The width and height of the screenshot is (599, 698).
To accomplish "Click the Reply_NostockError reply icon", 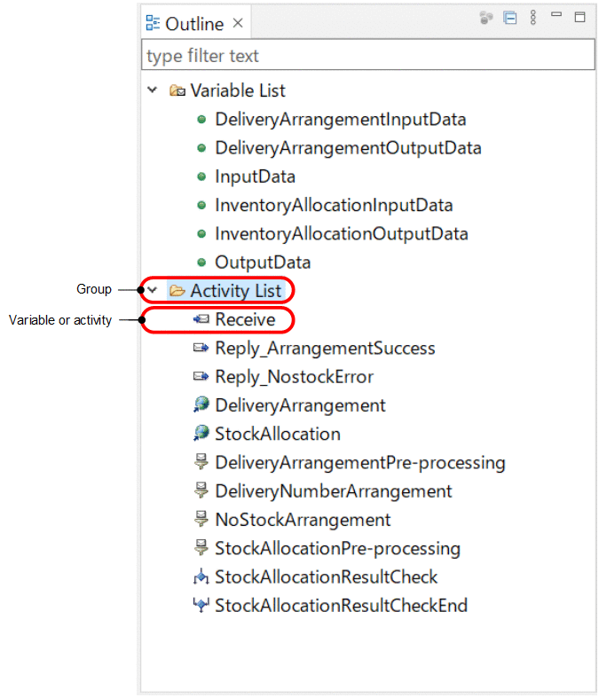I will pyautogui.click(x=201, y=377).
